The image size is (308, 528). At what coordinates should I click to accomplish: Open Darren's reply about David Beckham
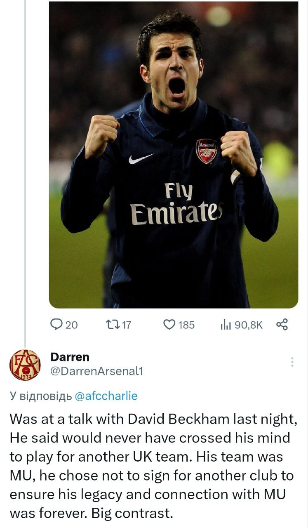(x=152, y=466)
